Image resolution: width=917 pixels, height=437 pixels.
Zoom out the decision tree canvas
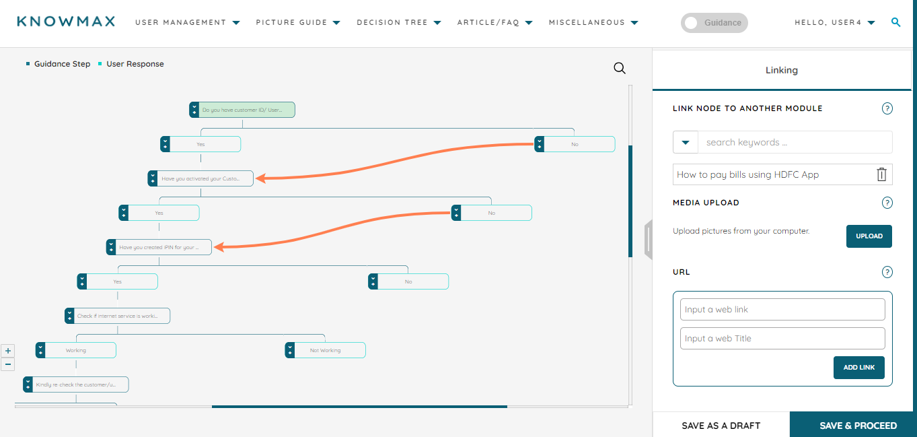coord(8,364)
